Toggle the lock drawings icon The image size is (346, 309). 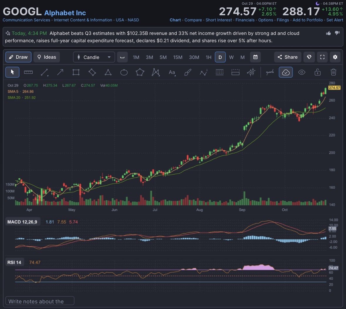click(318, 72)
